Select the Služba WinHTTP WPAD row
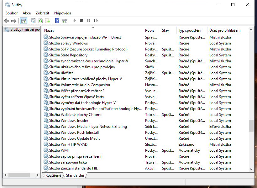The width and height of the screenshot is (257, 188). tap(144, 144)
